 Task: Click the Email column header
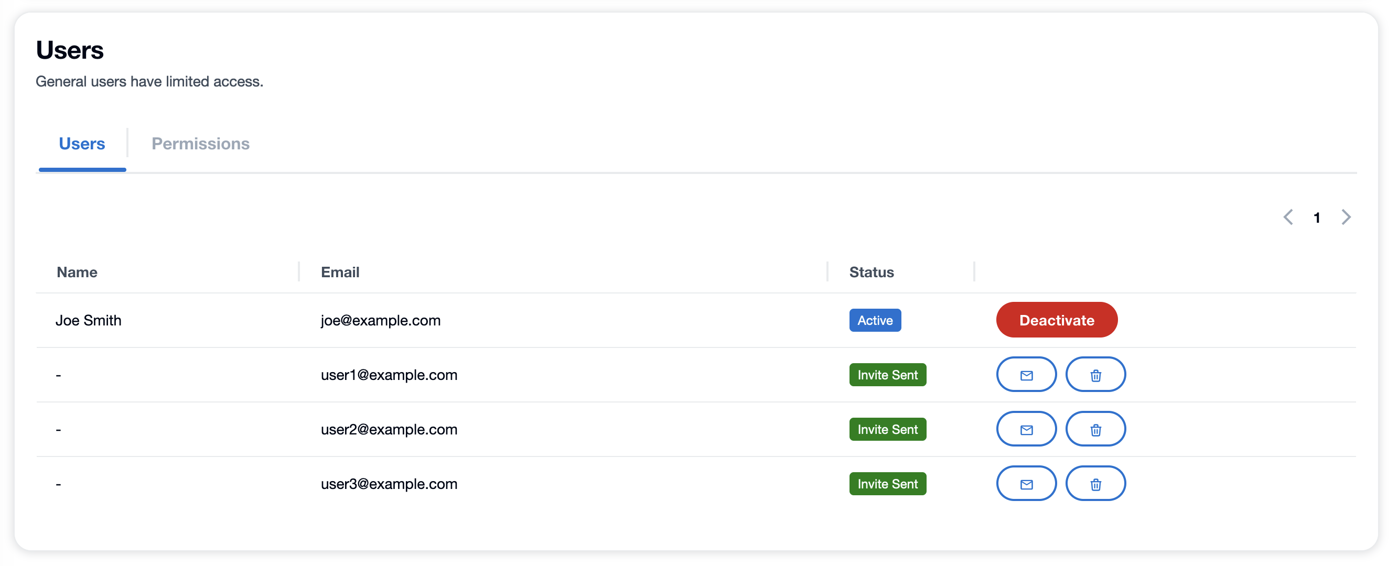coord(340,272)
